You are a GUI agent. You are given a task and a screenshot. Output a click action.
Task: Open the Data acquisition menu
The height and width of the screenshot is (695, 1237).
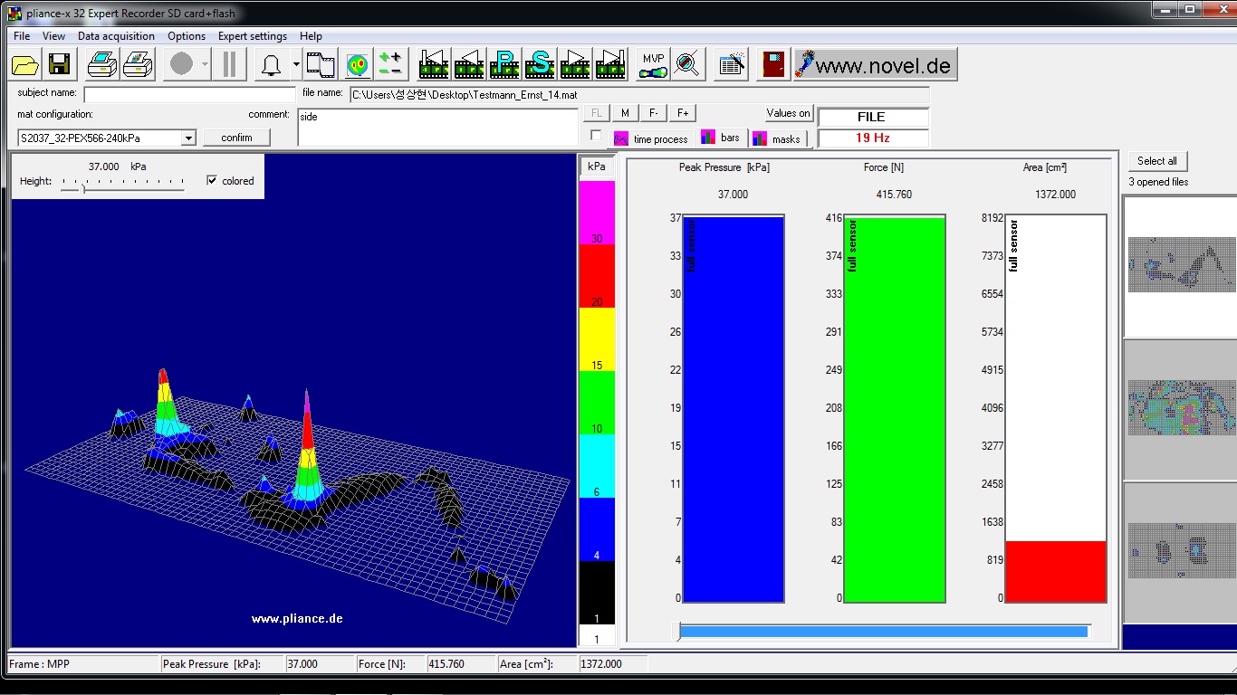tap(116, 36)
